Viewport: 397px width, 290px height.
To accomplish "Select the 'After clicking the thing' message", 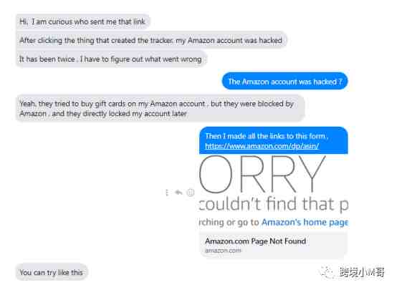I will coord(151,40).
